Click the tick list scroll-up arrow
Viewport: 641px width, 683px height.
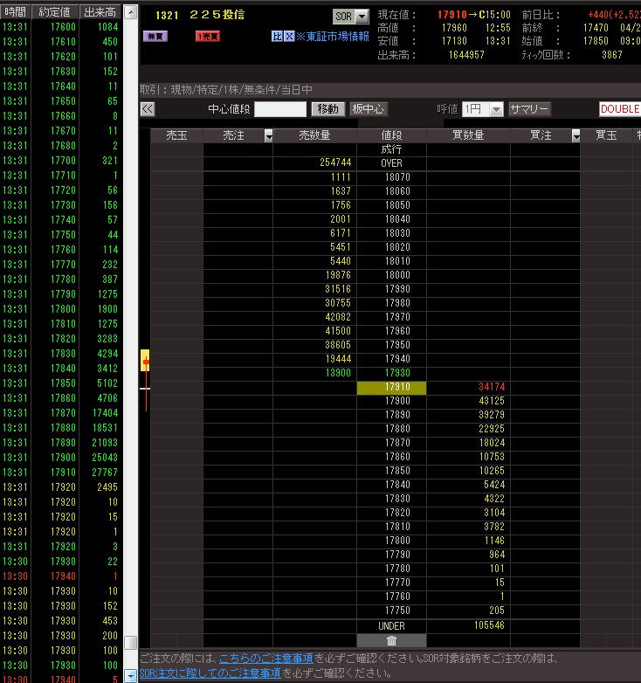pos(131,12)
